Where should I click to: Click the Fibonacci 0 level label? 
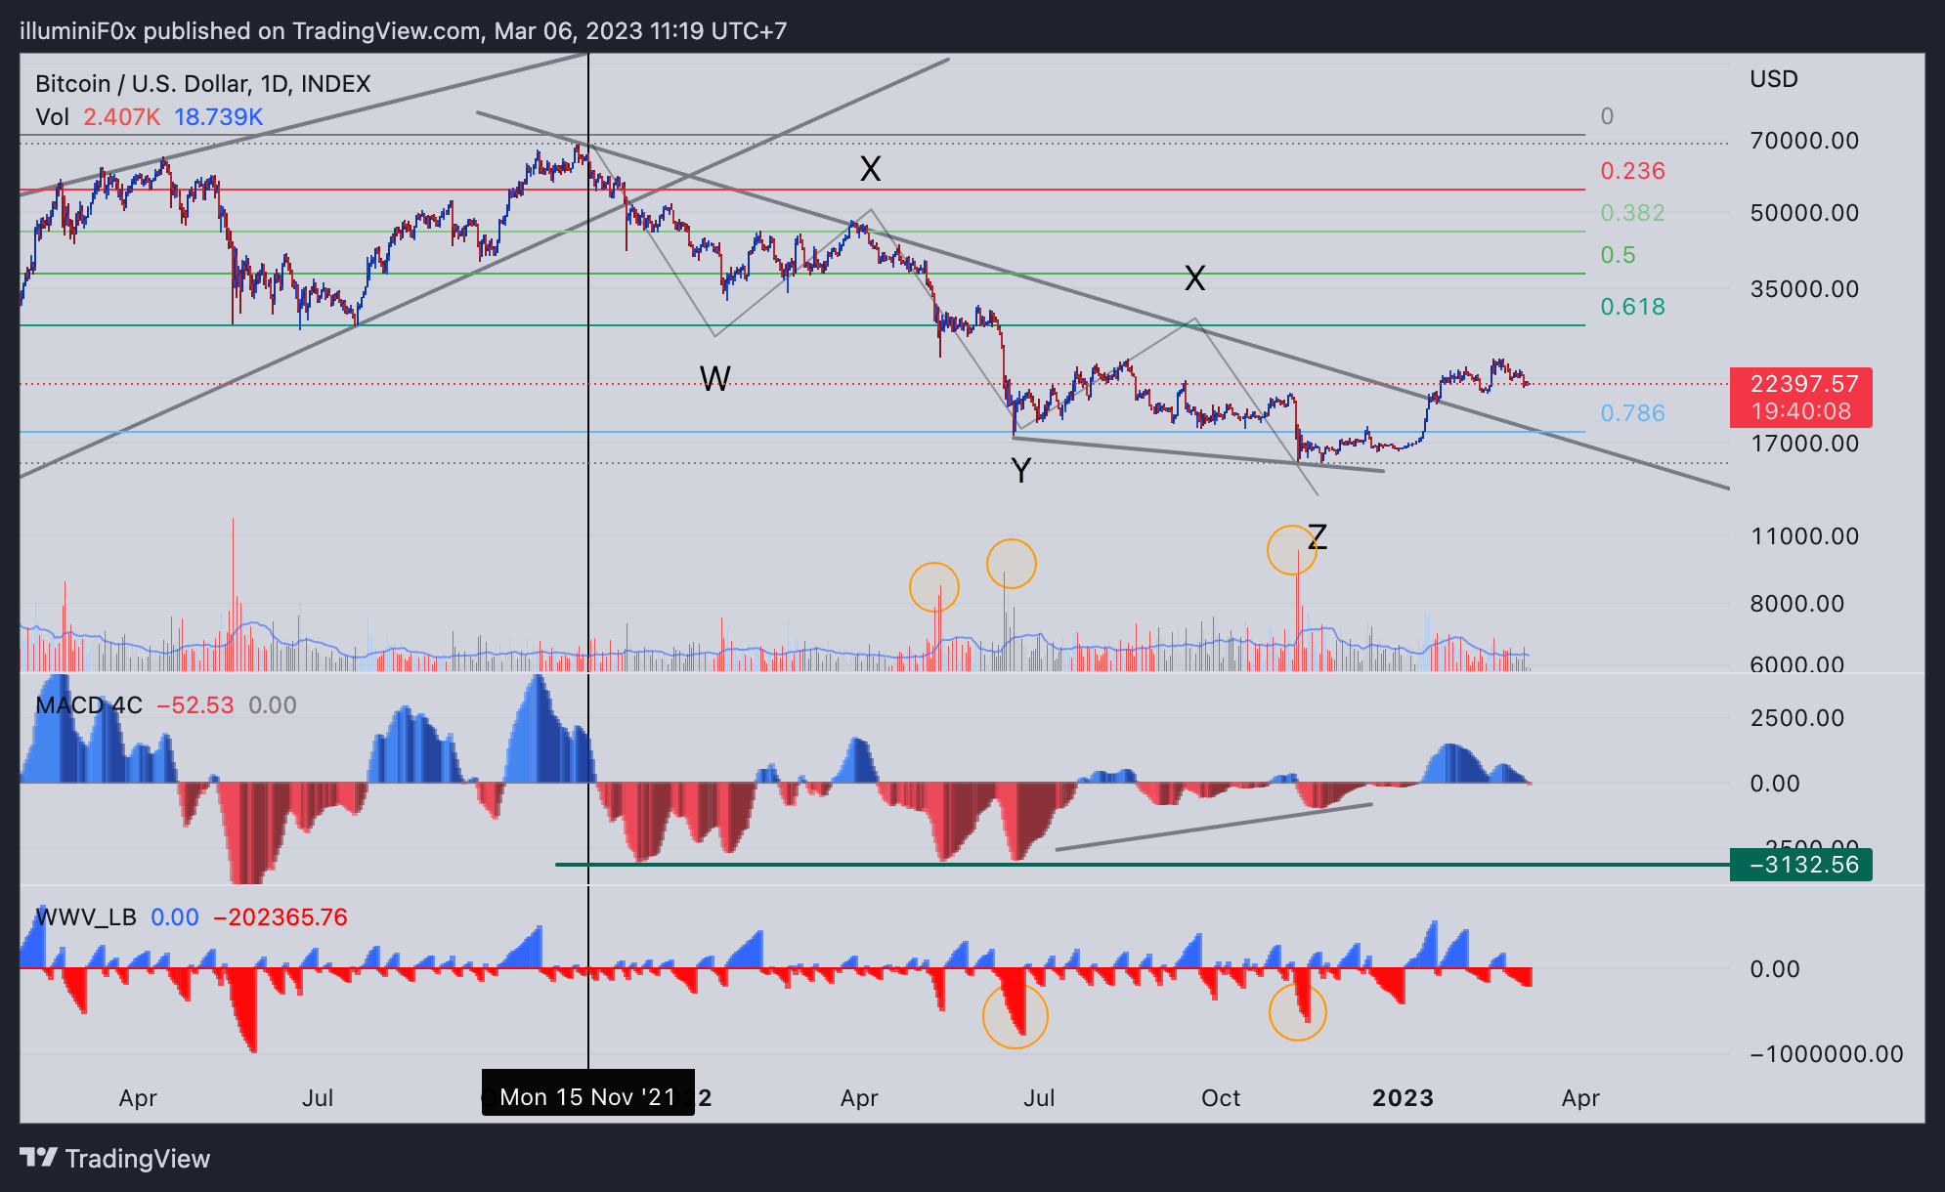[x=1607, y=116]
